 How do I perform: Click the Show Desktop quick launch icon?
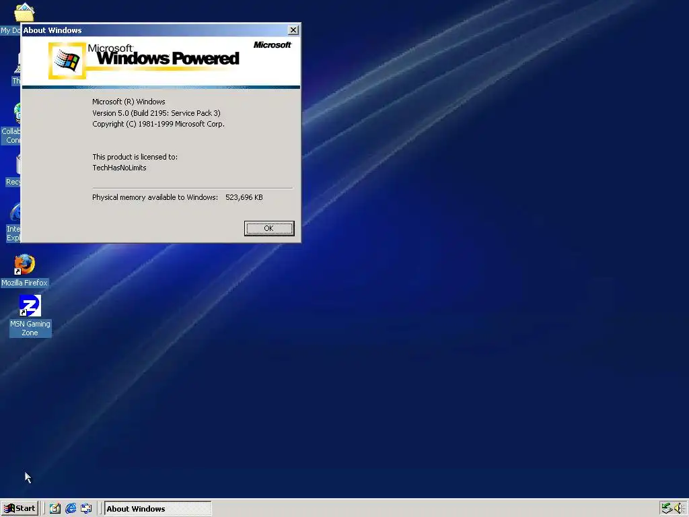tap(55, 508)
